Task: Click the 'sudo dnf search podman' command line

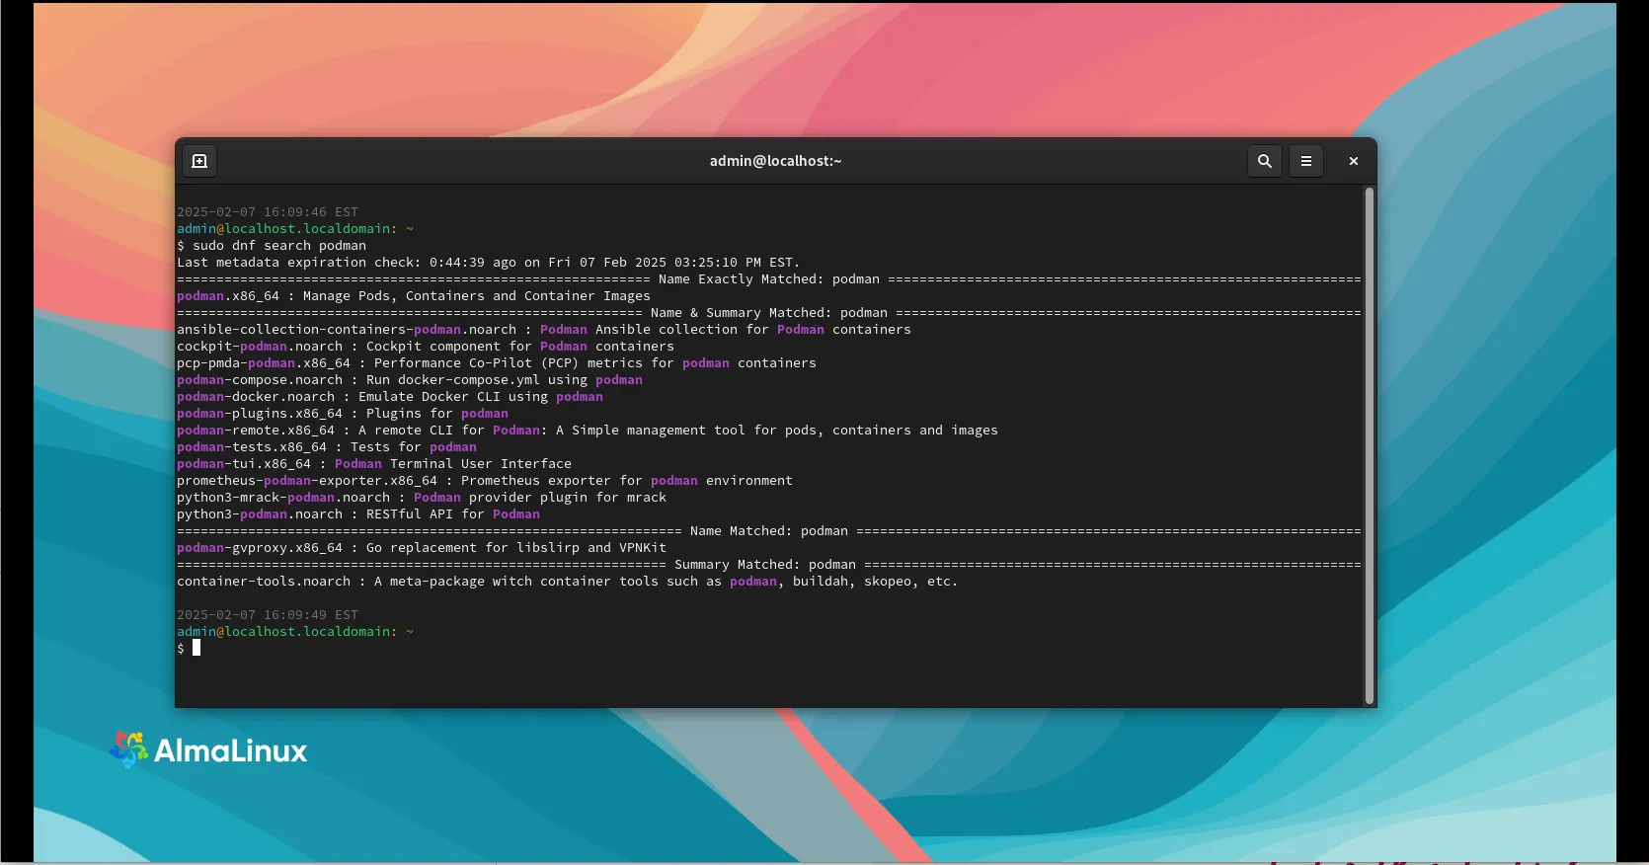Action: (272, 246)
